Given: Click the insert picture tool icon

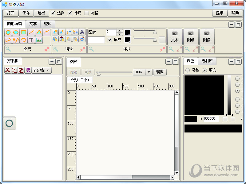Looking at the screenshot, I should [x=39, y=40].
